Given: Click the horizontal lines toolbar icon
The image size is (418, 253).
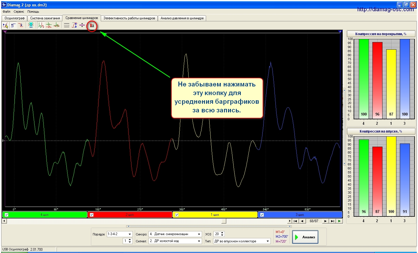Looking at the screenshot, I should click(x=67, y=25).
